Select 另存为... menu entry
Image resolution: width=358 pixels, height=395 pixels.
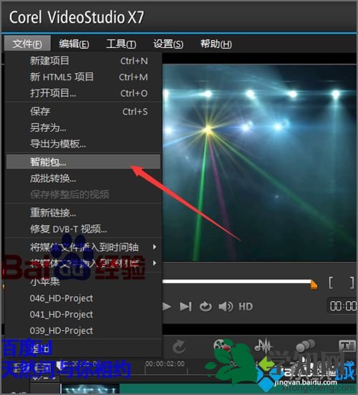[83, 128]
